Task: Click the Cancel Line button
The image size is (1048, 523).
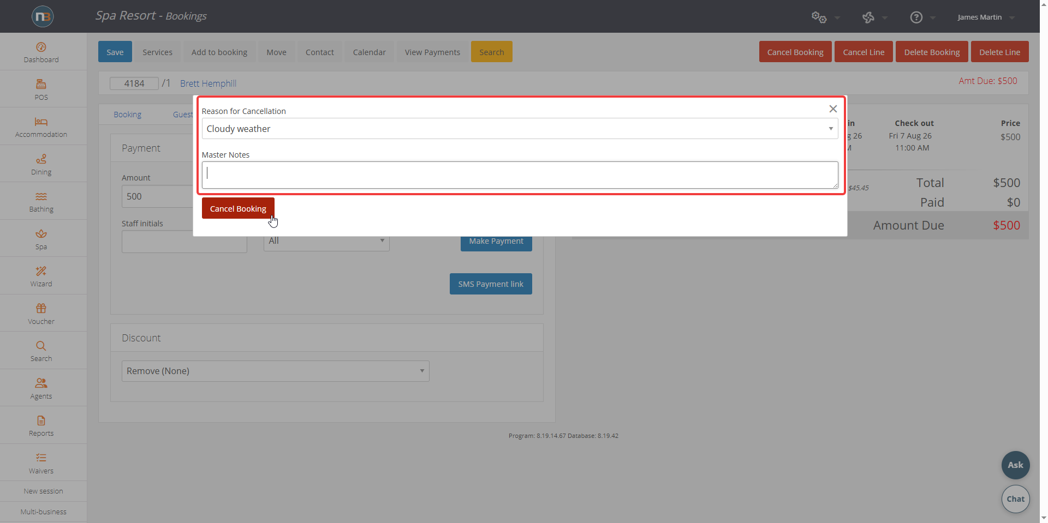Action: coord(864,52)
